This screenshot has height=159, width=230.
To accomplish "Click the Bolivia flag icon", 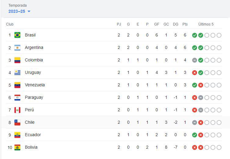I will coord(17,147).
